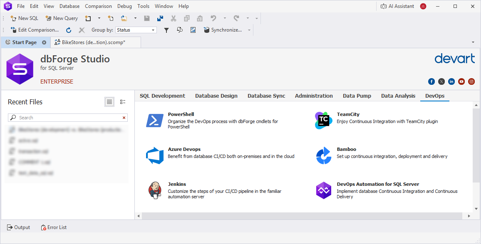Open the Tools menu

click(x=143, y=6)
